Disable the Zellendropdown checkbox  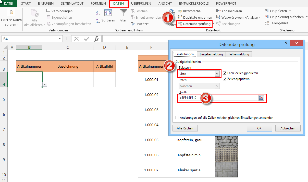(x=225, y=78)
